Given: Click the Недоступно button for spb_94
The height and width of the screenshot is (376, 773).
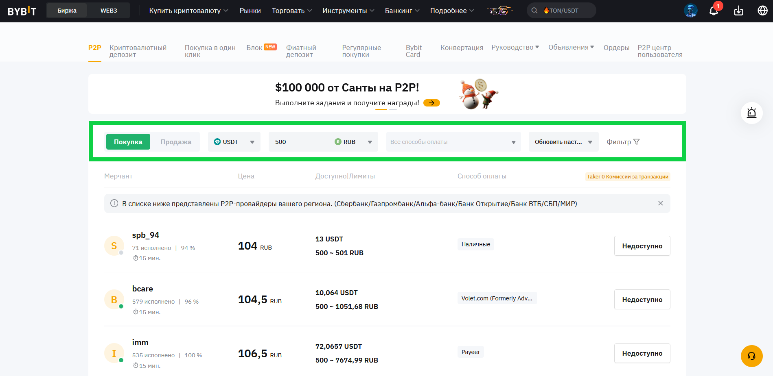Looking at the screenshot, I should (642, 246).
